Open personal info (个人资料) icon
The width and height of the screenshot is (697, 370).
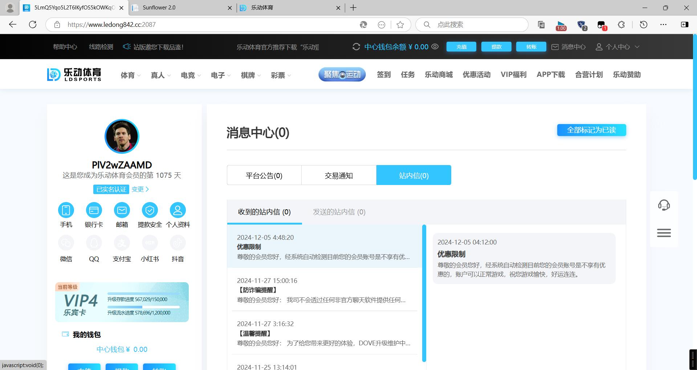178,210
